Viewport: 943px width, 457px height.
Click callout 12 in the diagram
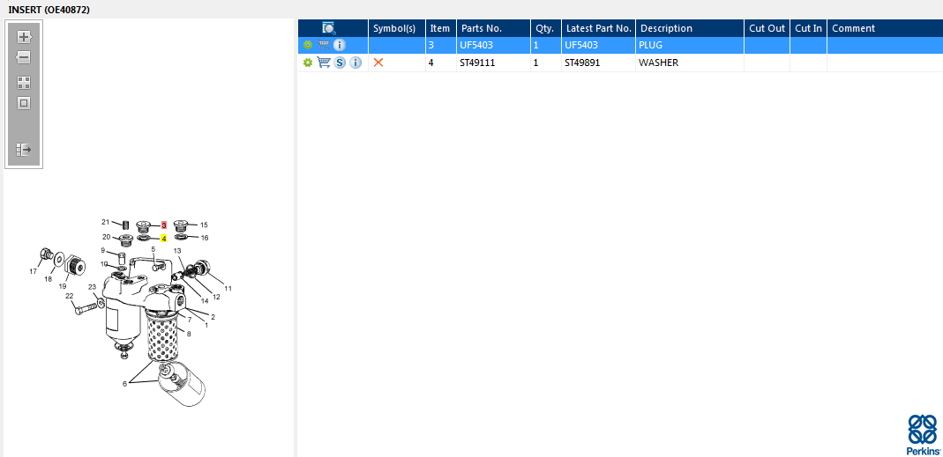tap(216, 297)
